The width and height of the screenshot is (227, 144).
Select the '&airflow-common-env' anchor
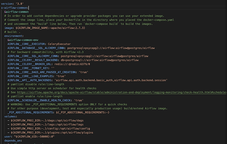click(23, 40)
